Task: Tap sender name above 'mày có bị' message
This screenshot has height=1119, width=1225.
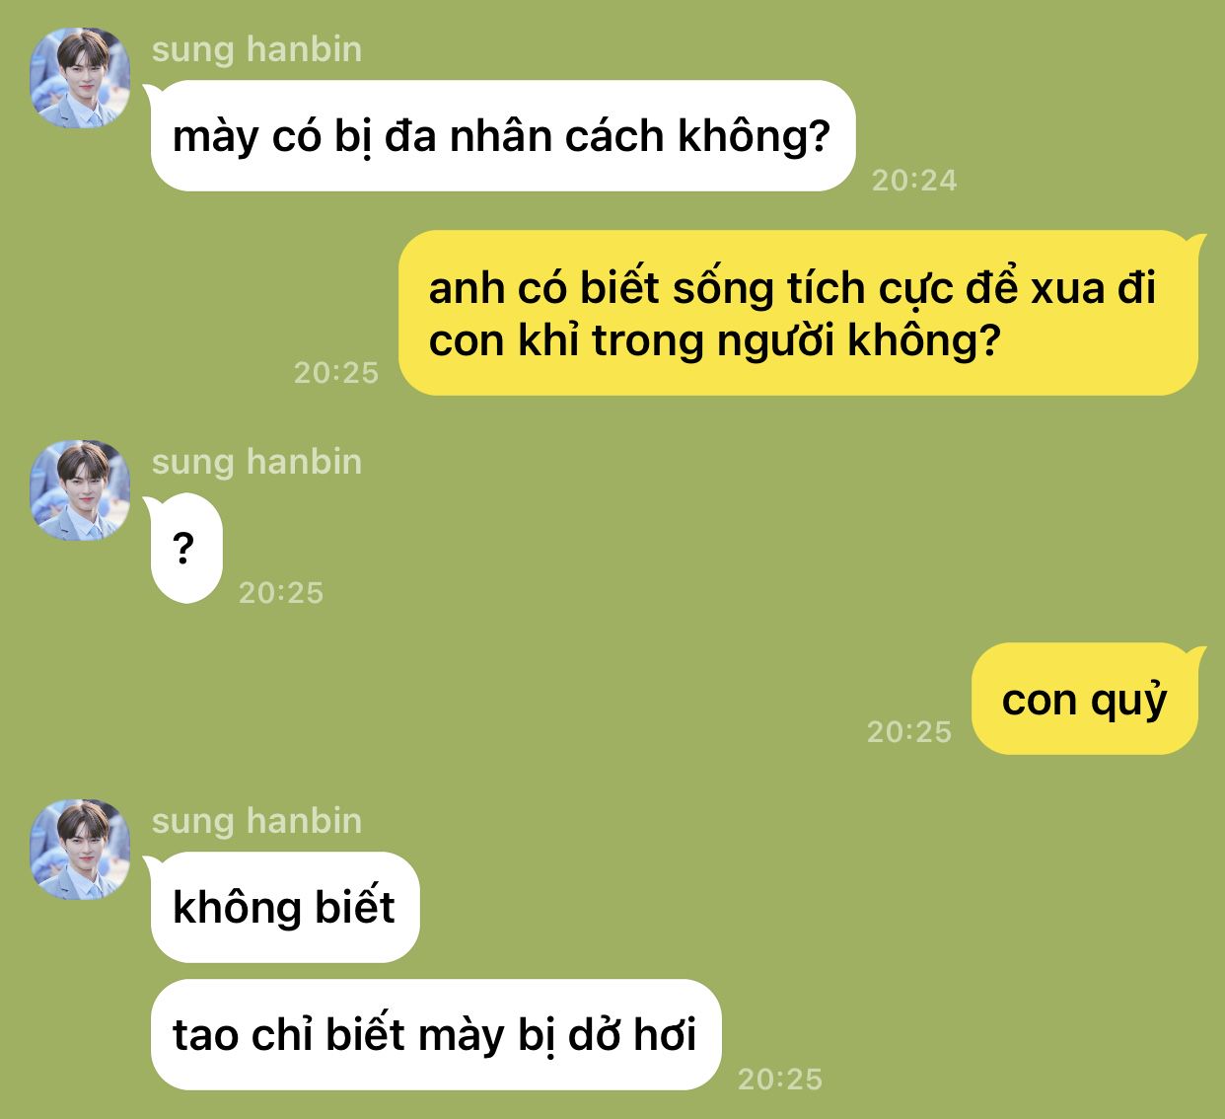Action: (256, 48)
